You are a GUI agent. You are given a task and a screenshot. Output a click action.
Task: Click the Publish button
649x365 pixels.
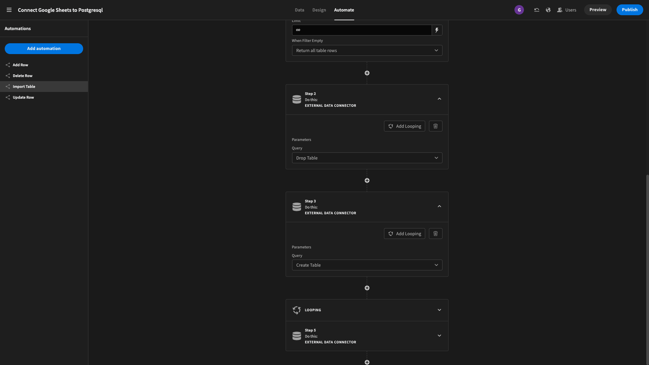[x=630, y=10]
